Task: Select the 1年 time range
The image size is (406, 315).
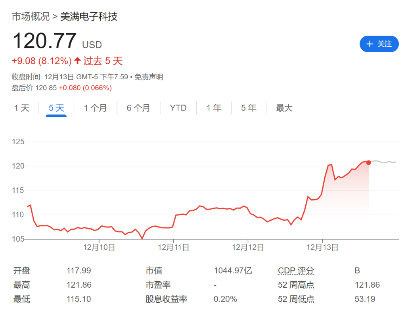Action: [214, 107]
